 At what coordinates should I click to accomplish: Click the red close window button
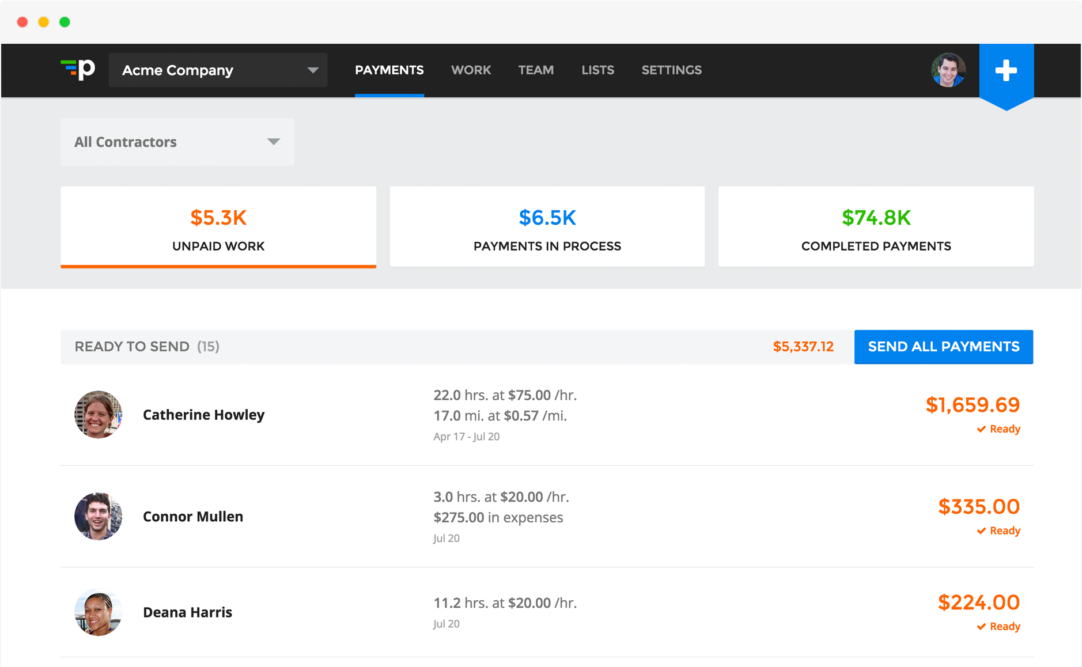(22, 22)
